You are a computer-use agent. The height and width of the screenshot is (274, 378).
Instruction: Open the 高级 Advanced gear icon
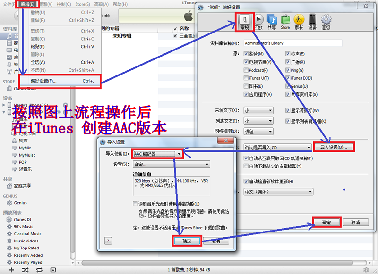click(326, 22)
